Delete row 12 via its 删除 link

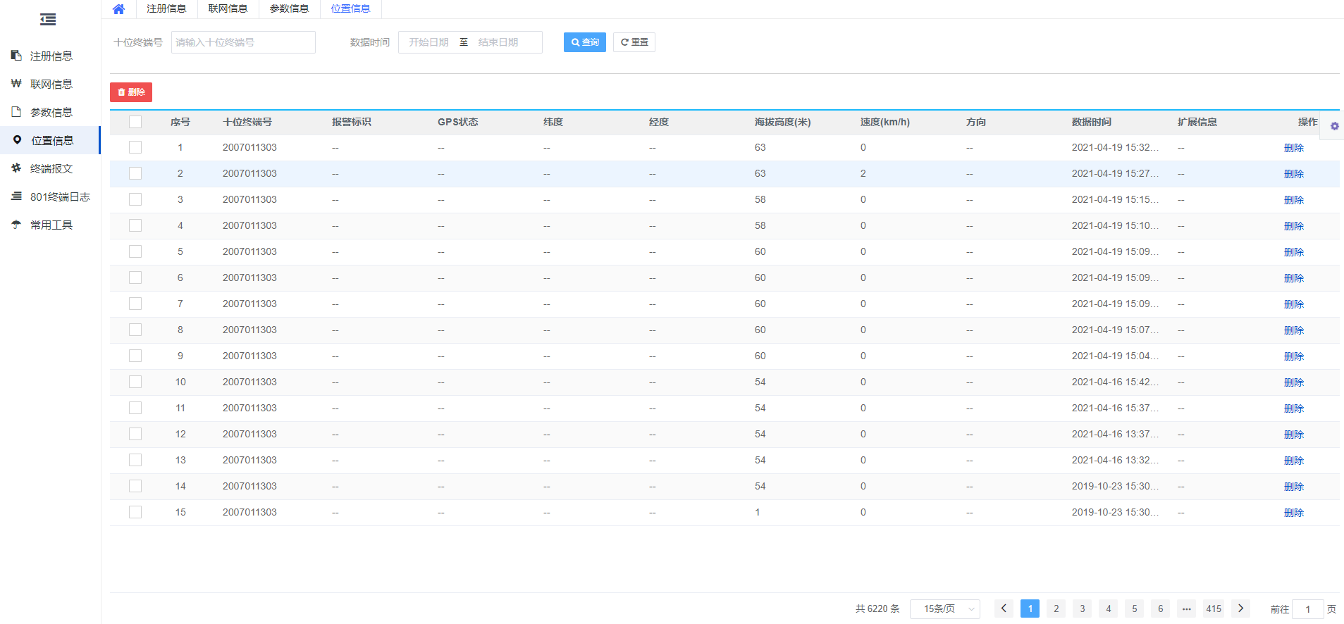tap(1294, 435)
